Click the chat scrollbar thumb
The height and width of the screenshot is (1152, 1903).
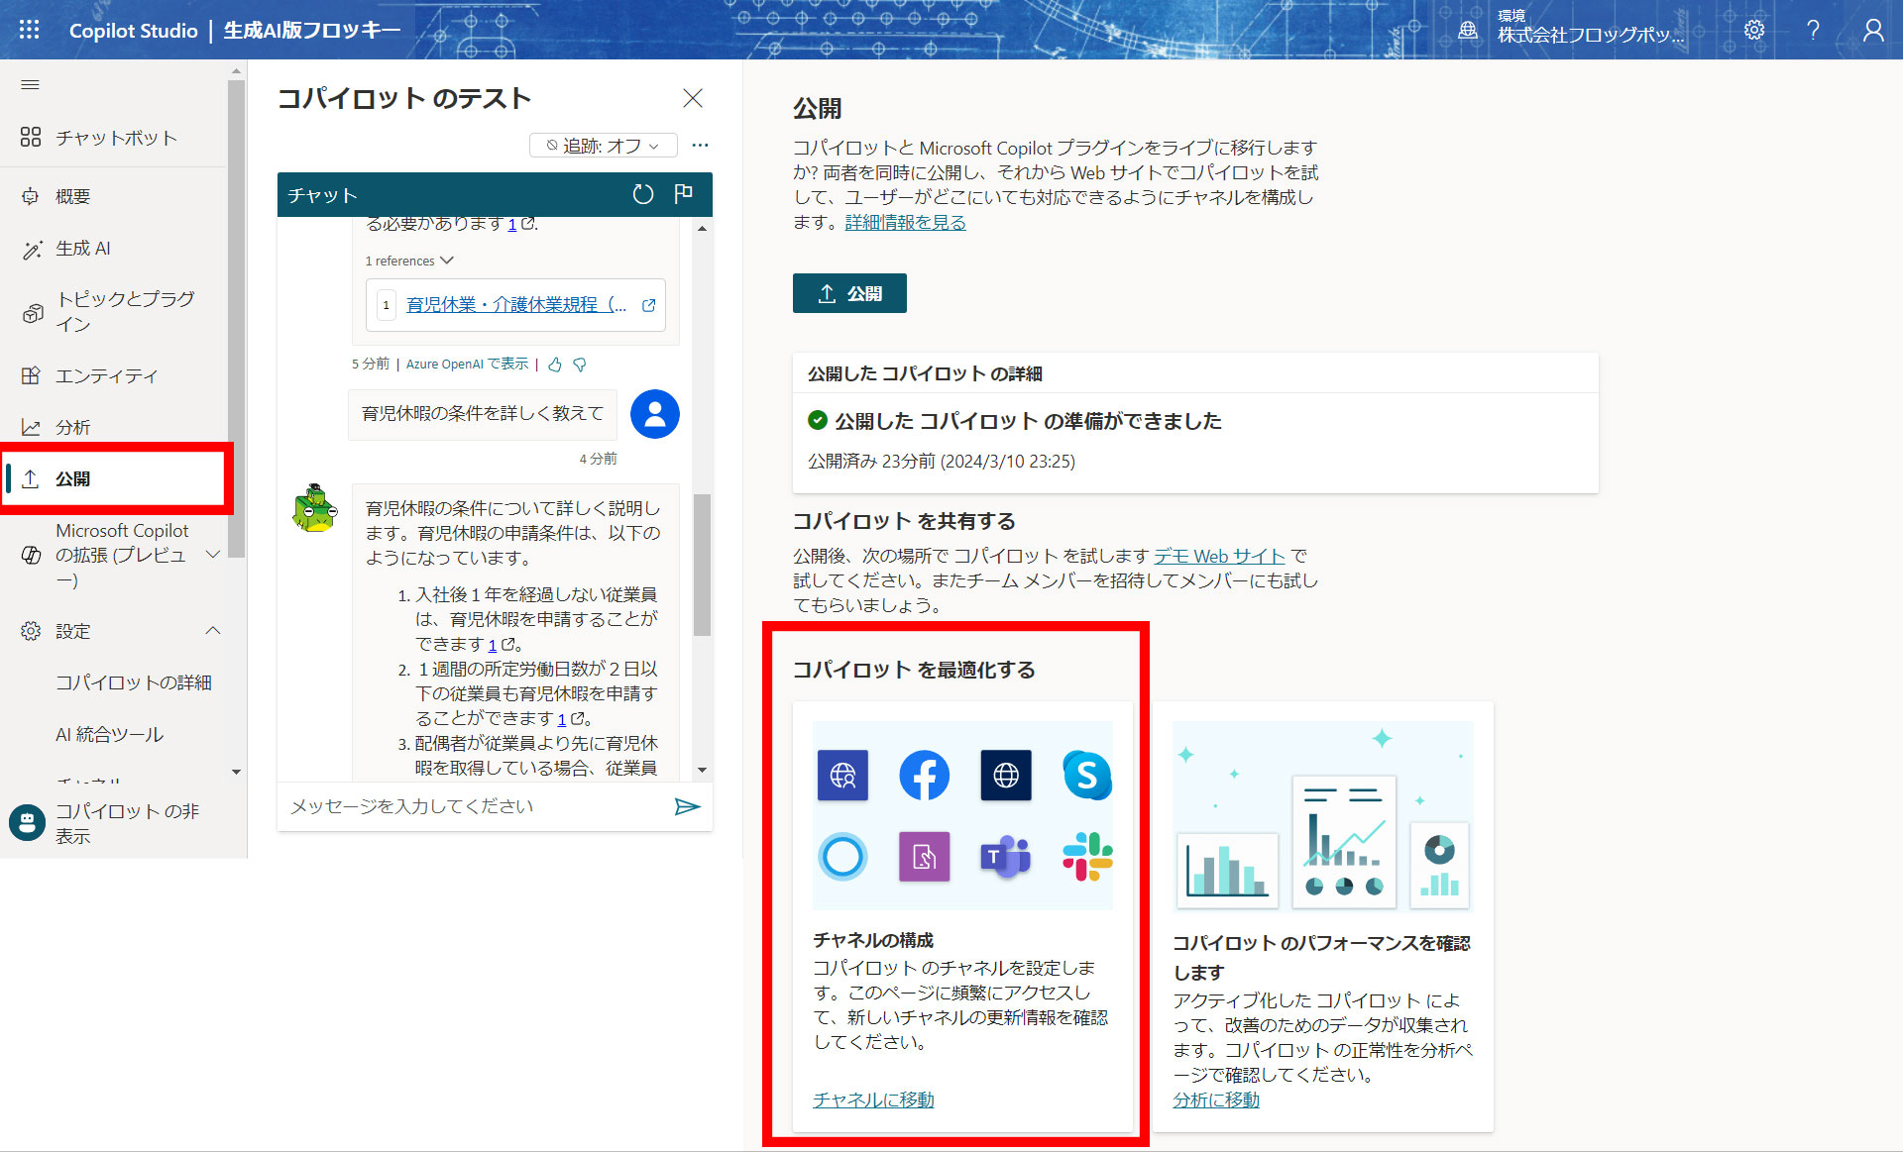[702, 565]
